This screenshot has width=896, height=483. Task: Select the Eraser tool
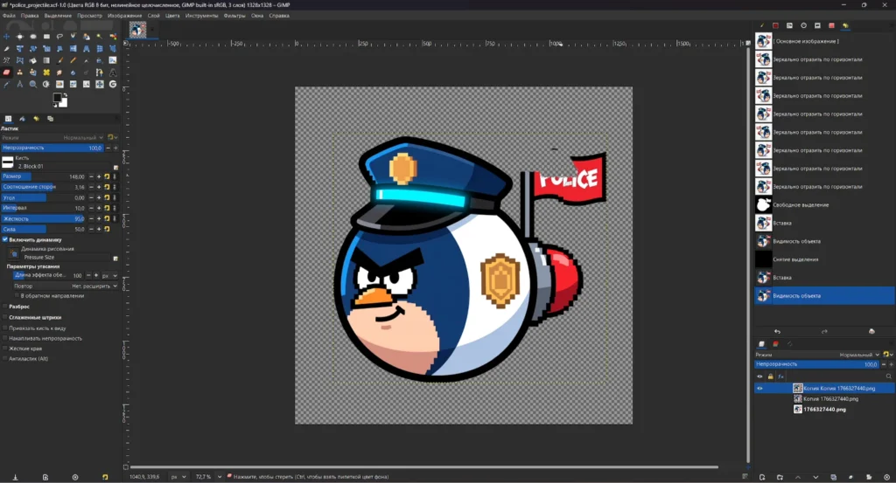pyautogui.click(x=6, y=72)
